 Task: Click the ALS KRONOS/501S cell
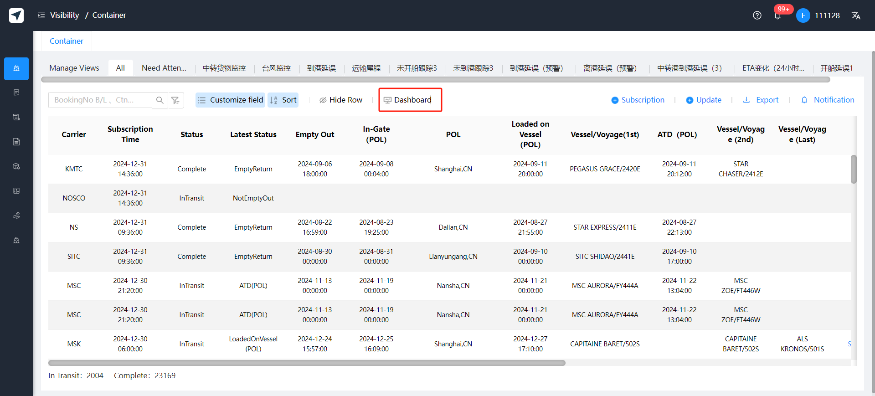pyautogui.click(x=802, y=344)
